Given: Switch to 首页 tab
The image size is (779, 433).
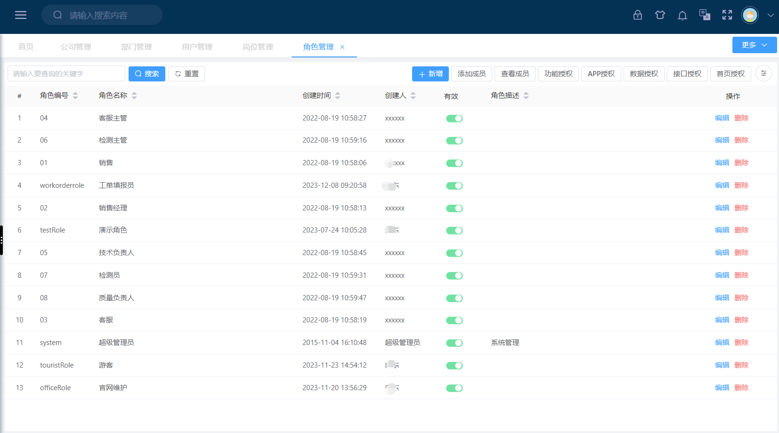Looking at the screenshot, I should (26, 47).
